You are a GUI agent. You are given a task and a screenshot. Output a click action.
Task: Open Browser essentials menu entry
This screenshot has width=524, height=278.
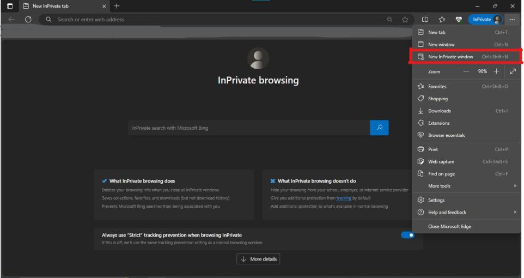[466, 135]
